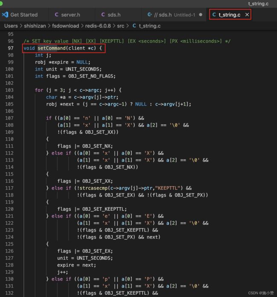Switch to the sds.h tab
This screenshot has height=297, width=277.
point(114,15)
